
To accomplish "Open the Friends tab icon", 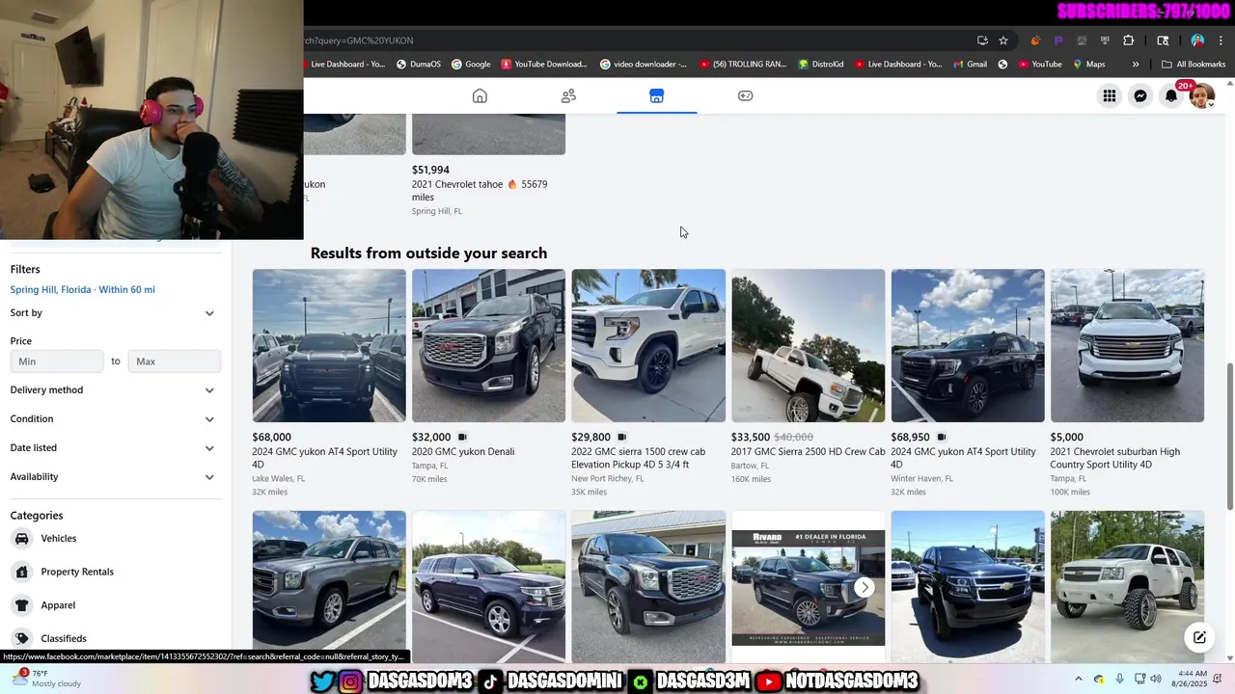I will coord(568,95).
